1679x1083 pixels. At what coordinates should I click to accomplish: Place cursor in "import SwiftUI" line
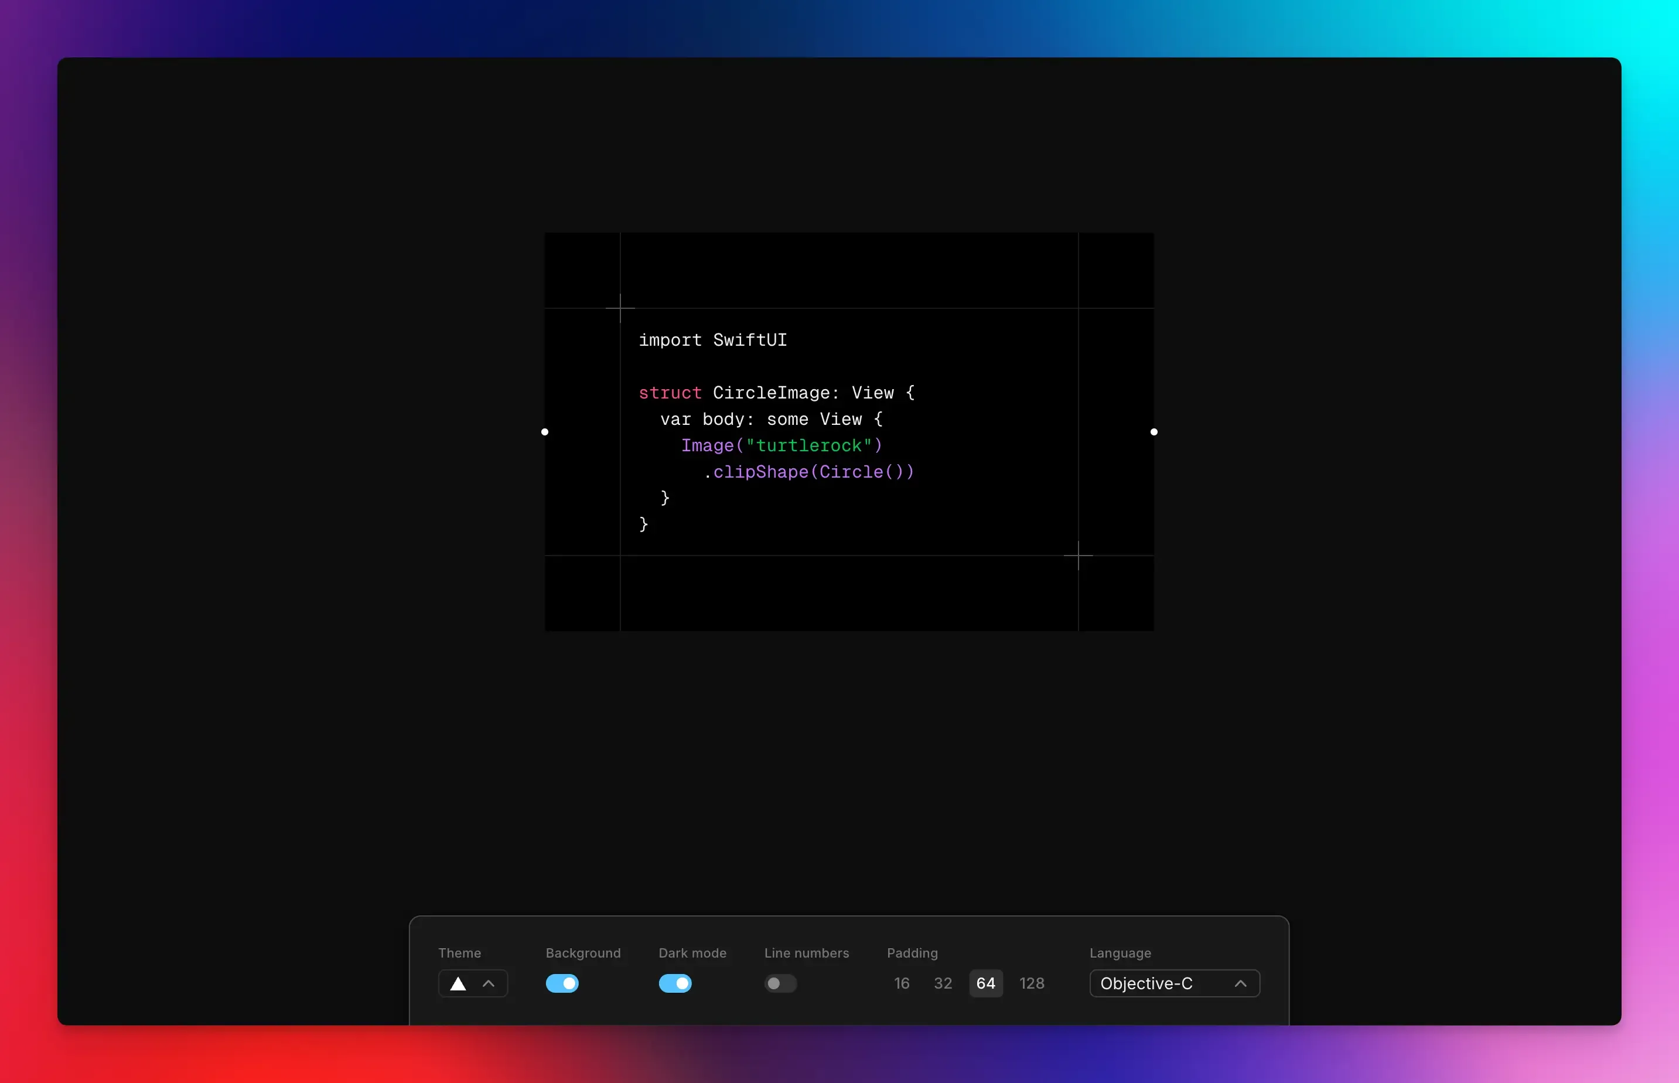712,340
